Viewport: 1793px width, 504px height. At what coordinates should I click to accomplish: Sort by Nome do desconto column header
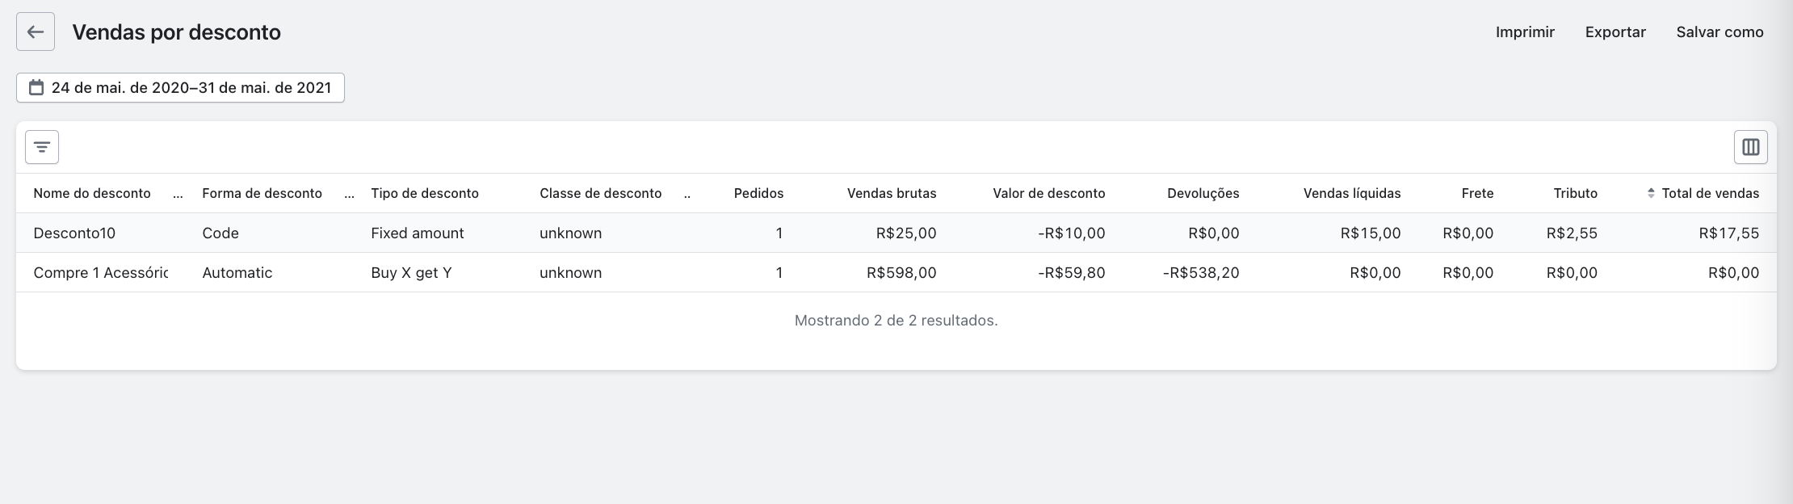point(92,193)
